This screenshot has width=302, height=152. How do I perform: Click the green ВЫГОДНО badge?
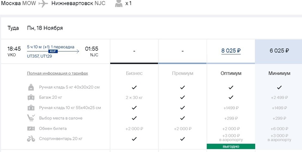click(x=231, y=146)
